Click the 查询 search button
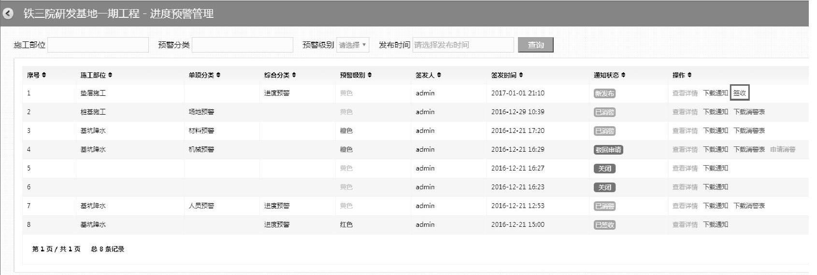 click(x=535, y=45)
